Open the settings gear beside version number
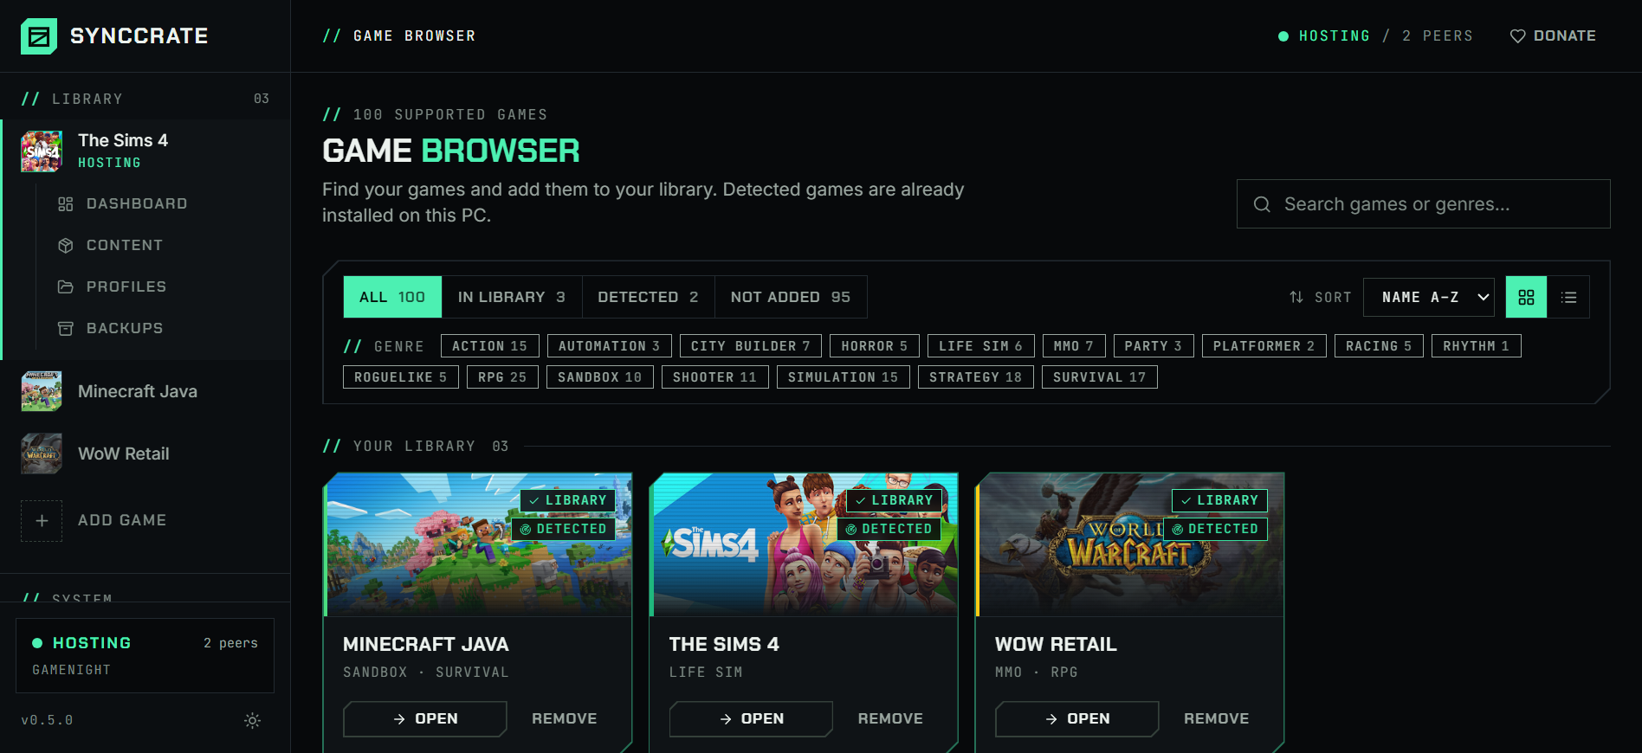The image size is (1642, 753). [x=252, y=720]
